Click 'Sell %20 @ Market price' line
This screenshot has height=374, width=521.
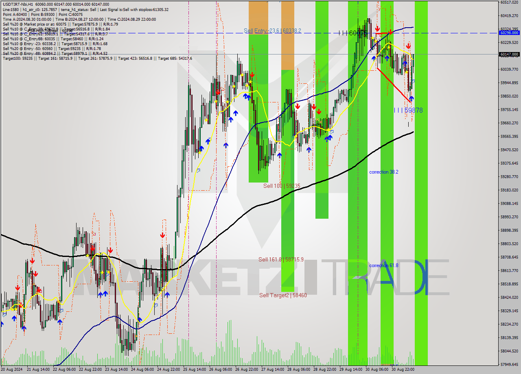[x=60, y=24]
